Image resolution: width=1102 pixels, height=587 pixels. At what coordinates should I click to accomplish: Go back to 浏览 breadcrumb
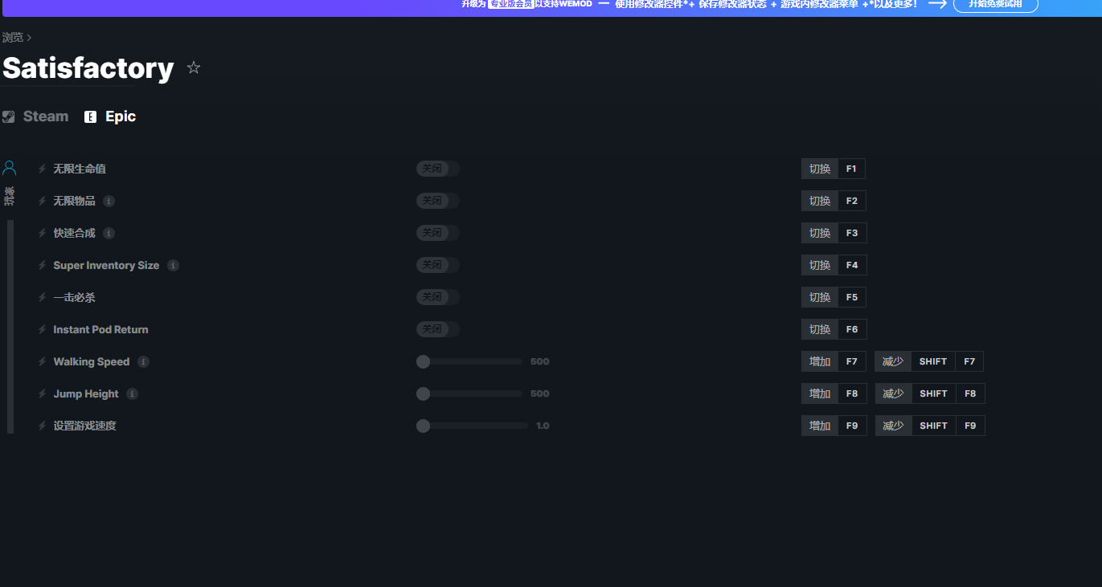coord(12,37)
